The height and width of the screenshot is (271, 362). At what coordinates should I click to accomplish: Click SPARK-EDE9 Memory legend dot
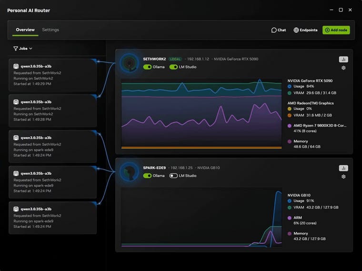click(x=290, y=233)
